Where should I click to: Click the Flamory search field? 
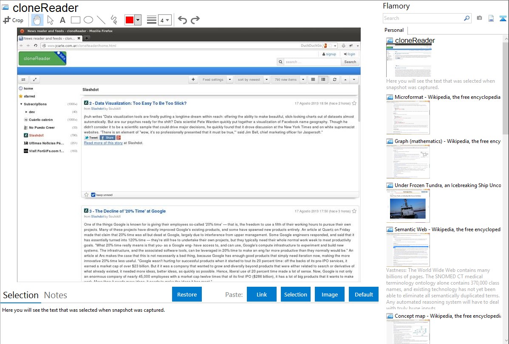click(x=423, y=18)
